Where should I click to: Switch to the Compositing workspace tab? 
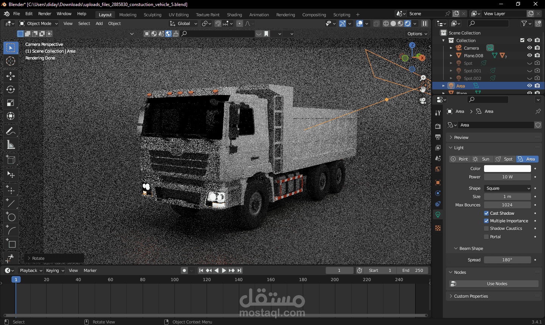click(314, 15)
